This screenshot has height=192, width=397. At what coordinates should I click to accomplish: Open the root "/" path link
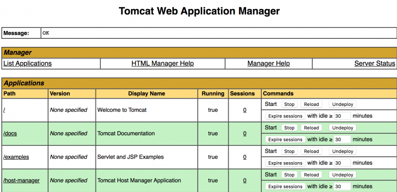(4, 110)
